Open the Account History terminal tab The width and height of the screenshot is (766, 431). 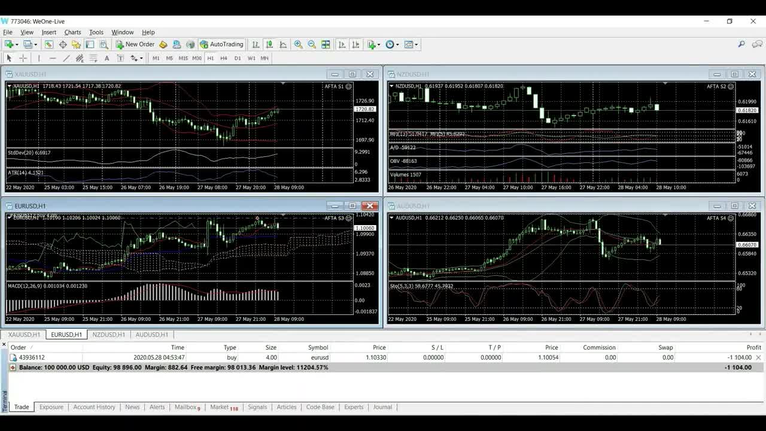tap(94, 407)
